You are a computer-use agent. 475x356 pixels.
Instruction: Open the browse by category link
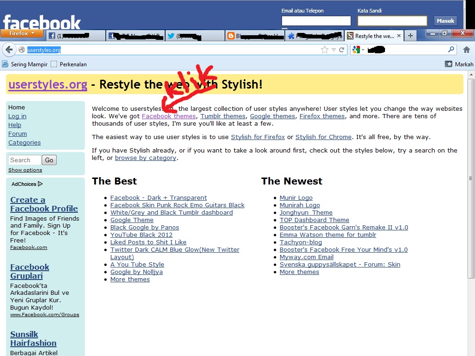pos(145,158)
